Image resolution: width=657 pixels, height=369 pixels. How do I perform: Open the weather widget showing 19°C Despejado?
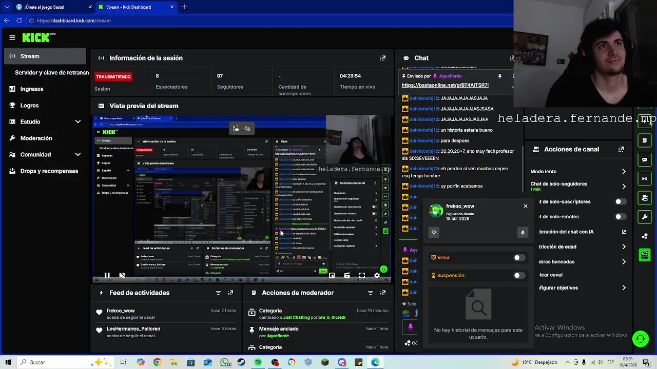click(534, 362)
